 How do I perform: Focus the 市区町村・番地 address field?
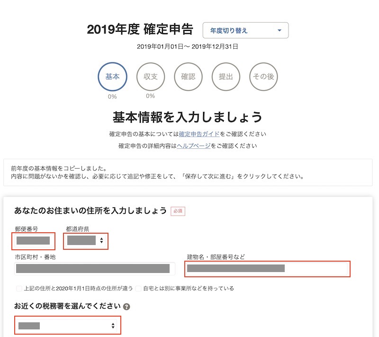pos(95,269)
